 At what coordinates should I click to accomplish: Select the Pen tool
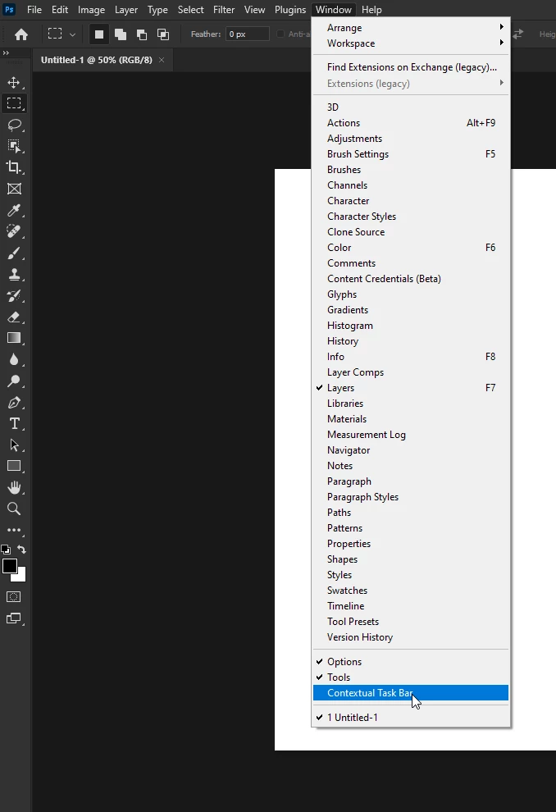point(14,403)
